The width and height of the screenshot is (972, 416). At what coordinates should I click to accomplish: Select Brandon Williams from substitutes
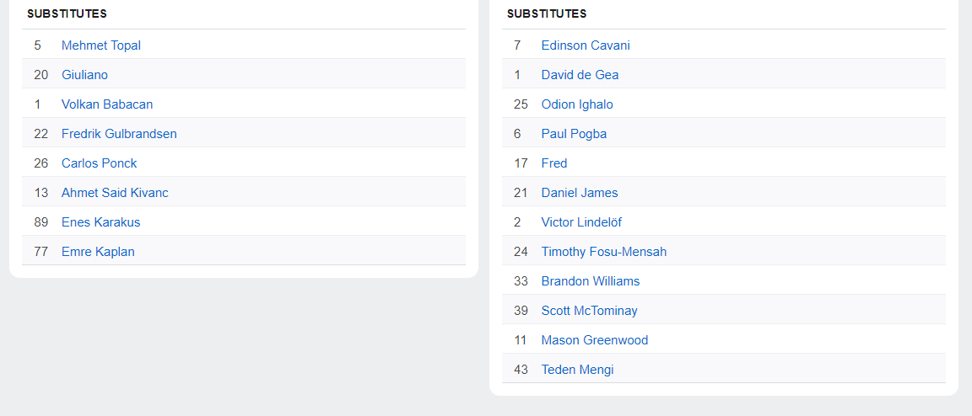pyautogui.click(x=591, y=281)
